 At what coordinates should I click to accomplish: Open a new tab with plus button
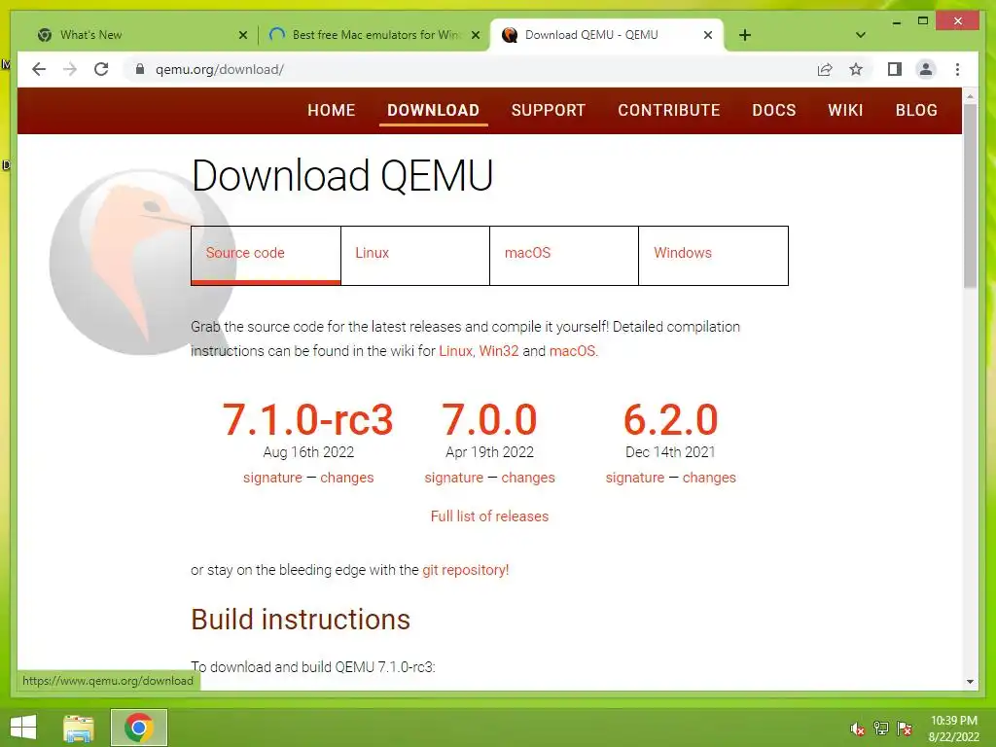(745, 35)
